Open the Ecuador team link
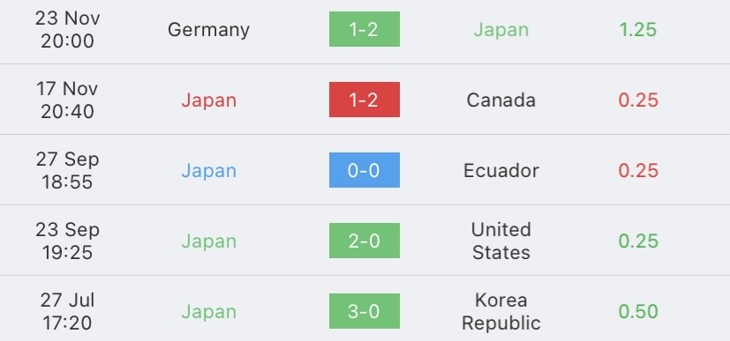 pyautogui.click(x=501, y=171)
